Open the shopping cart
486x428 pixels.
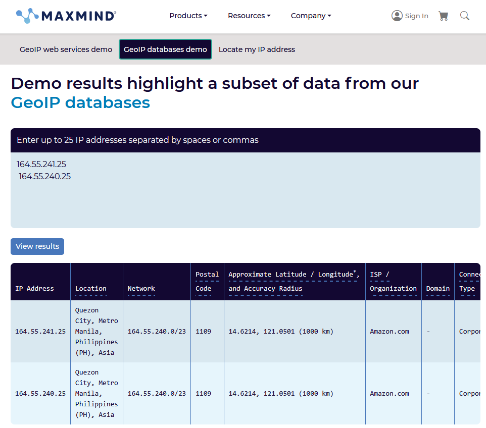[443, 16]
